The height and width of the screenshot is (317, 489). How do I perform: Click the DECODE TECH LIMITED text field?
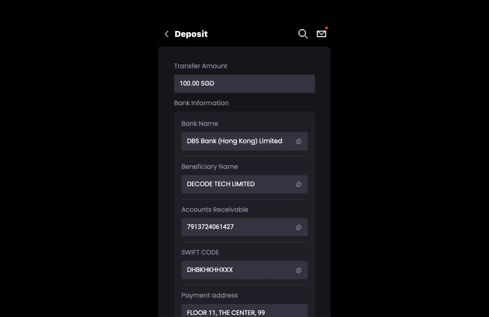(x=244, y=184)
